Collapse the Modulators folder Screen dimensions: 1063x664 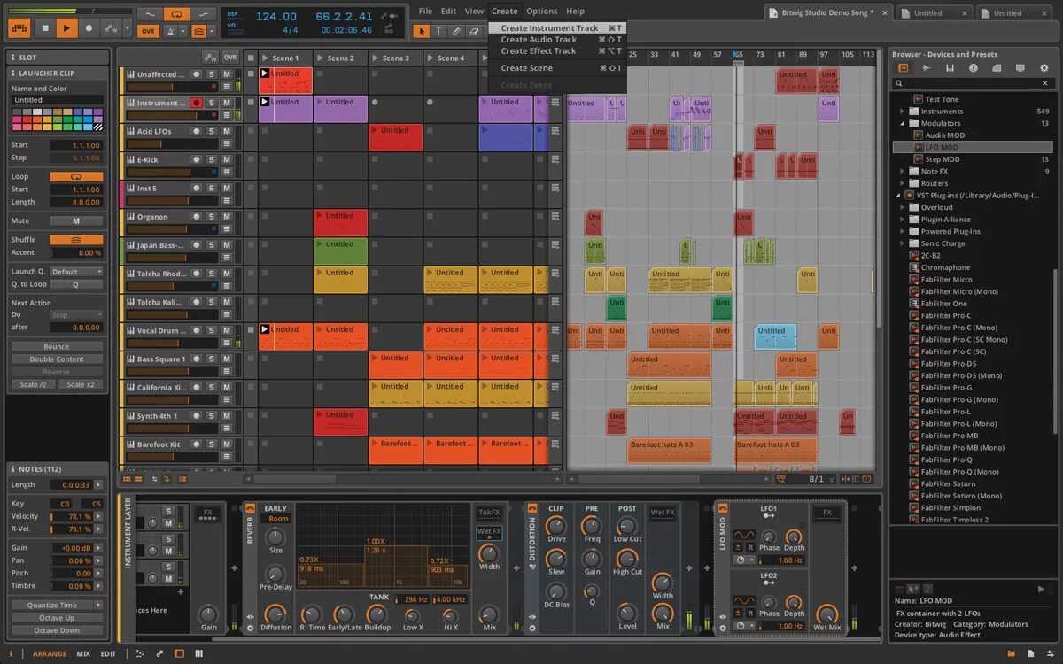[x=903, y=123]
